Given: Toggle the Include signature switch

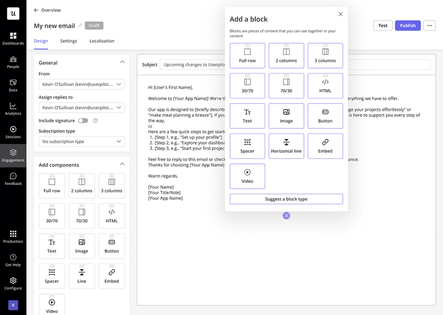Looking at the screenshot, I should 83,121.
